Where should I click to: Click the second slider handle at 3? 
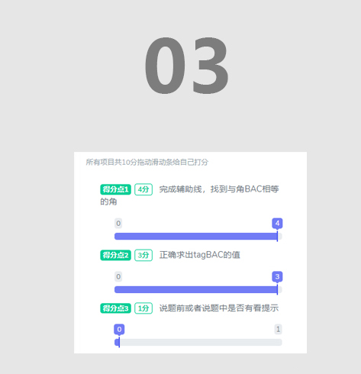pyautogui.click(x=277, y=289)
